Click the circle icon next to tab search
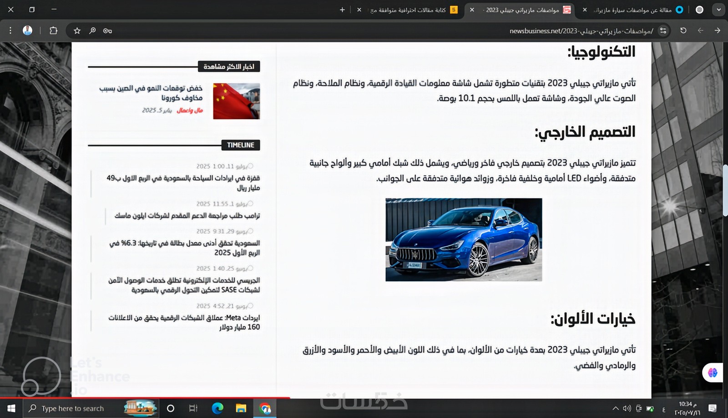Image resolution: width=728 pixels, height=418 pixels. pos(699,10)
